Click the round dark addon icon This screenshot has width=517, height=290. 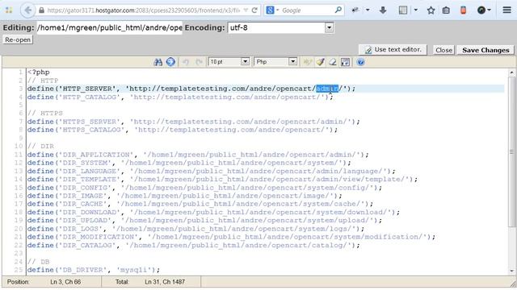point(481,10)
